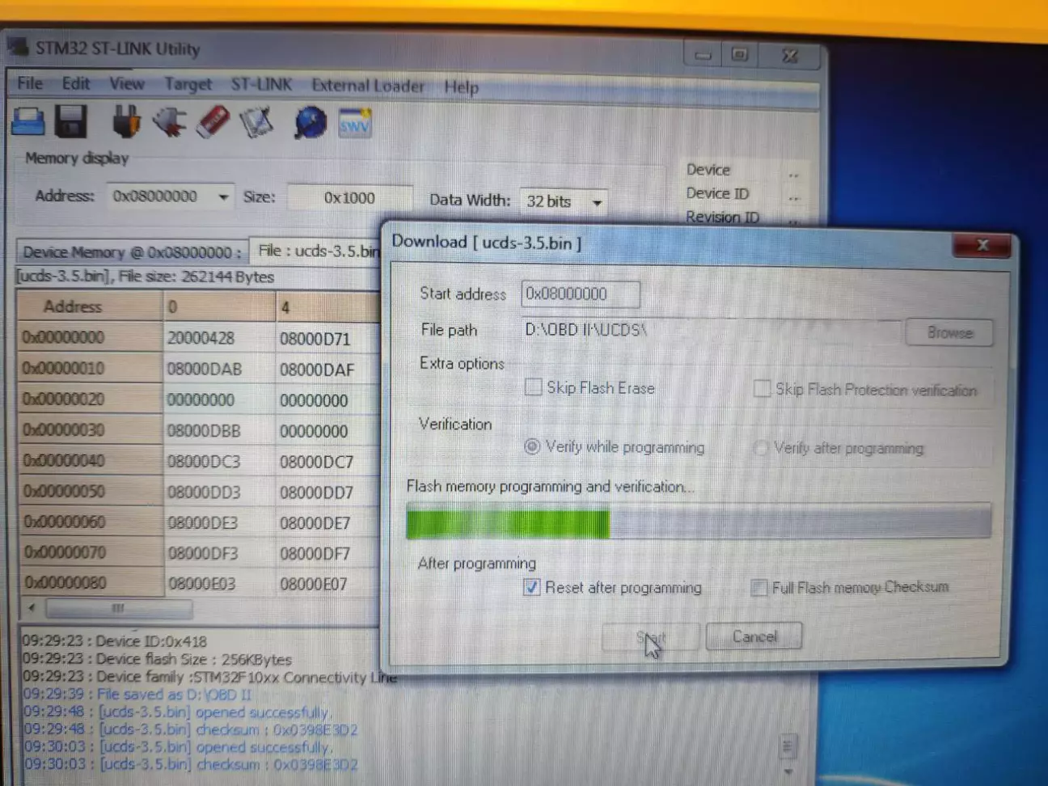Viewport: 1048px width, 786px height.
Task: Uncheck Reset after programming
Action: 531,587
